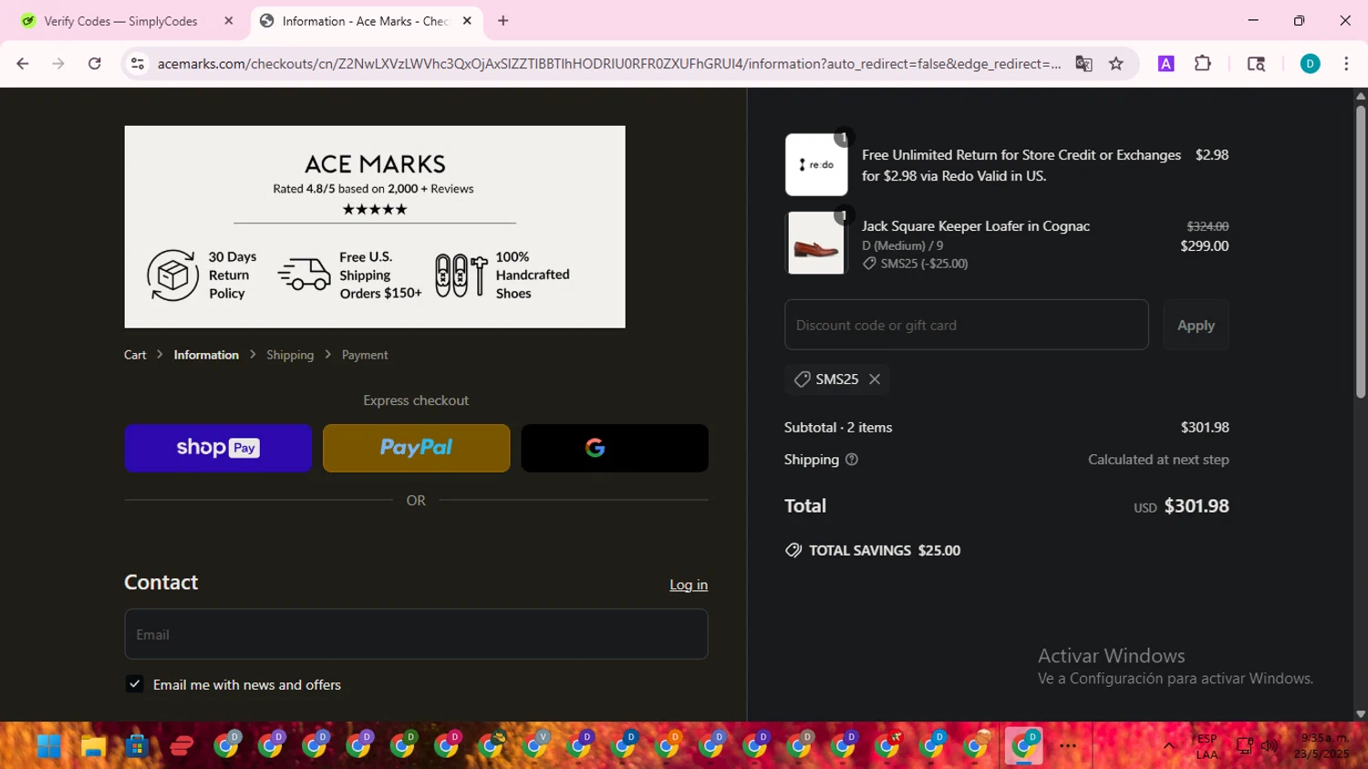Pay with Shop Pay
The height and width of the screenshot is (769, 1368).
[x=218, y=448]
